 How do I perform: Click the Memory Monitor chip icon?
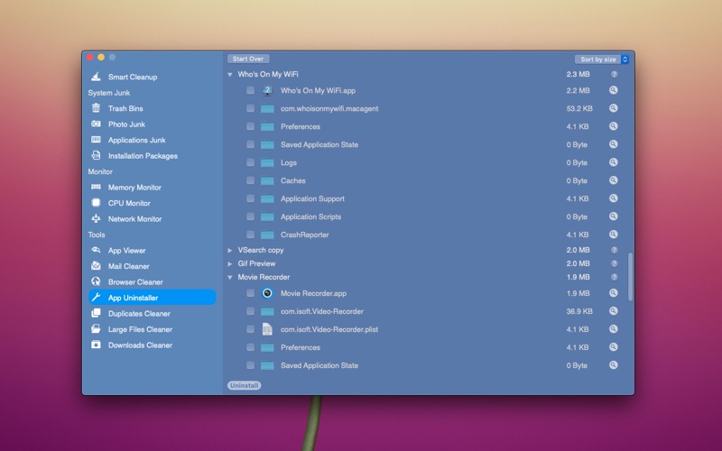(x=96, y=187)
